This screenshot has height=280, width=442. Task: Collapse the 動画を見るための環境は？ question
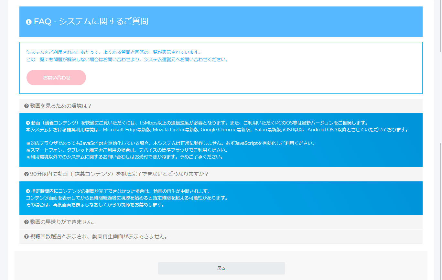(221, 106)
